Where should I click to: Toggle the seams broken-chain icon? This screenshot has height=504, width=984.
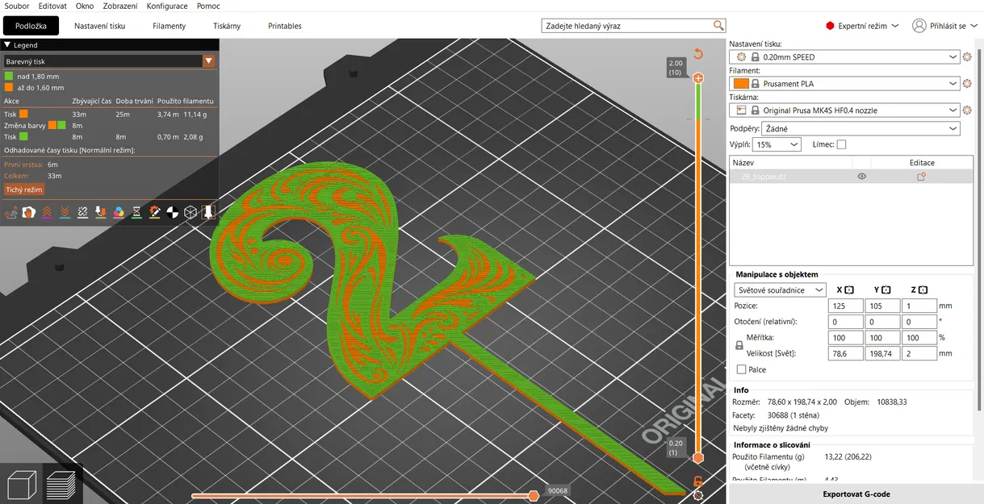(82, 212)
